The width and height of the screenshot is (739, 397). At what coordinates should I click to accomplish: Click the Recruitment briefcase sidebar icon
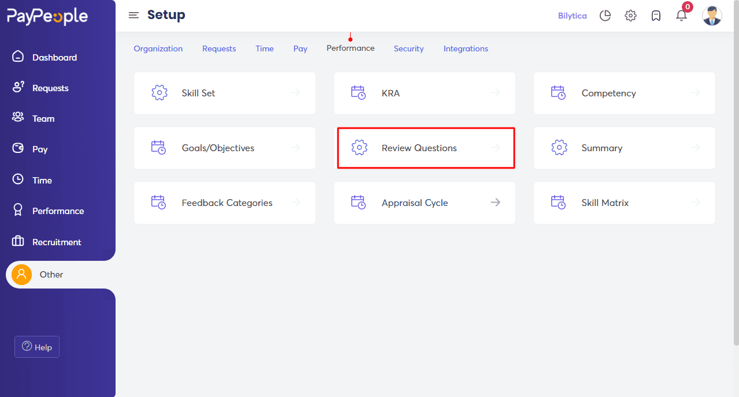point(18,241)
